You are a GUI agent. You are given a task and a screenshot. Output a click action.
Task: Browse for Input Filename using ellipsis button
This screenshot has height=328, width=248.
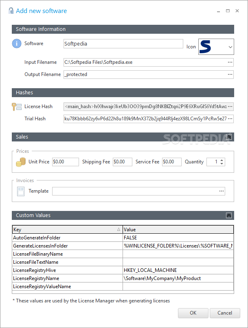tap(230, 62)
